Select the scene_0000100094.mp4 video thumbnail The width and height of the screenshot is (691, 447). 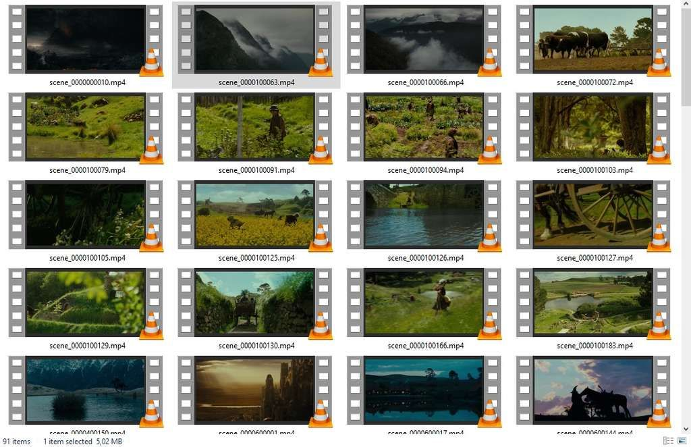click(x=424, y=127)
